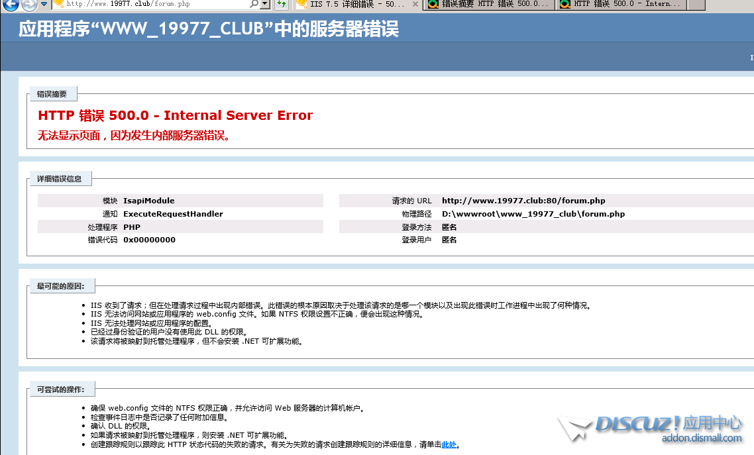Click the cause line '该请求将被映射到托管处理程序'
754x455 pixels.
click(x=197, y=341)
